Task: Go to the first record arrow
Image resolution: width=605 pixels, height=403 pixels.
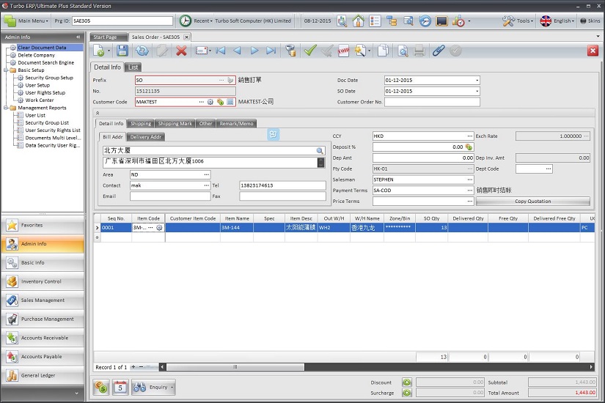Action: tap(221, 51)
